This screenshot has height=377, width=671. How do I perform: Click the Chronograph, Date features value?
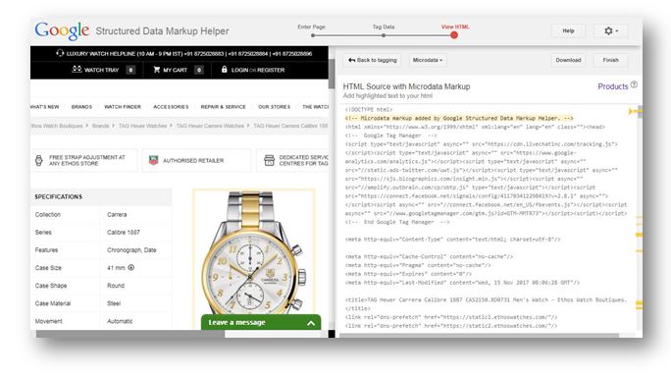131,249
